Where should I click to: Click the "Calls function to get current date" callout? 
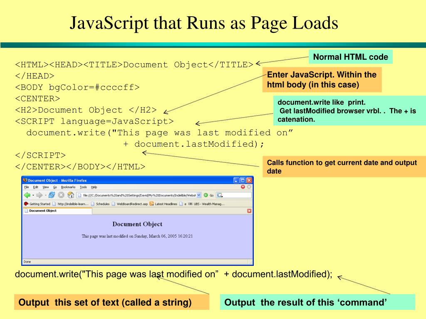(344, 167)
